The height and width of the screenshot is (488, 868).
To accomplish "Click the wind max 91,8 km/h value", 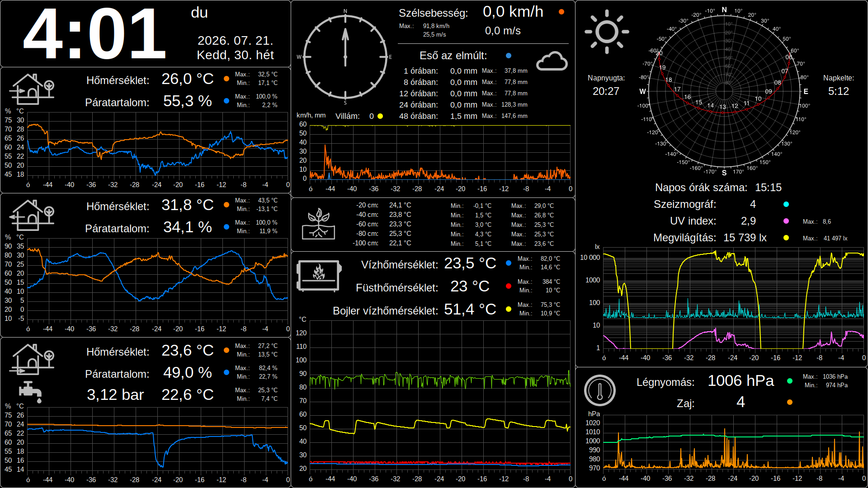I will pos(436,26).
